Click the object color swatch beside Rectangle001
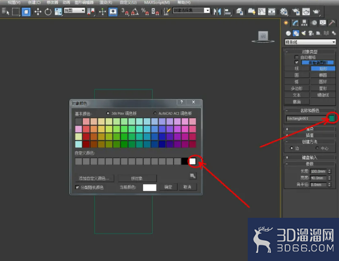This screenshot has height=261, width=339. coord(332,118)
